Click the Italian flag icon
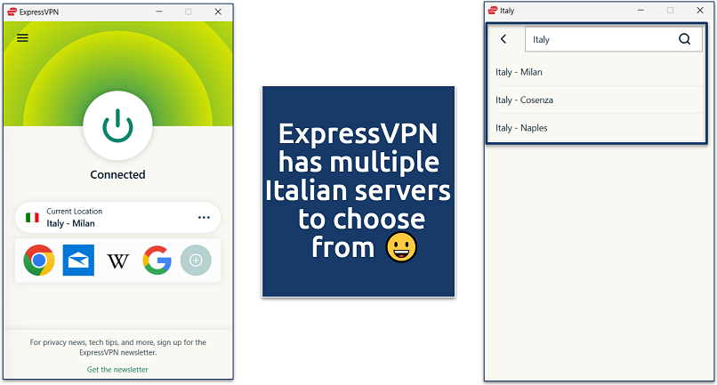The image size is (717, 385). pyautogui.click(x=32, y=218)
